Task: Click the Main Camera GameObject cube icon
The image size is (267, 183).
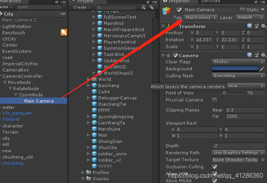Action: point(166,11)
